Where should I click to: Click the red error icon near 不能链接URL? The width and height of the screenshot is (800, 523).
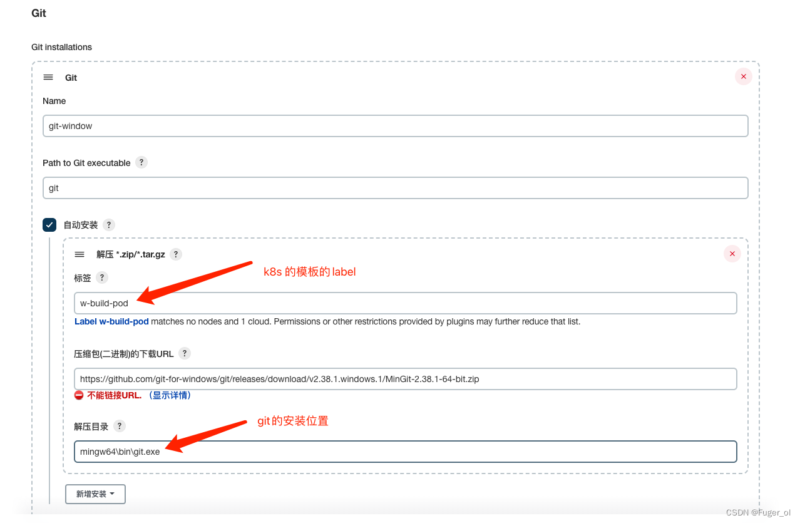coord(80,395)
